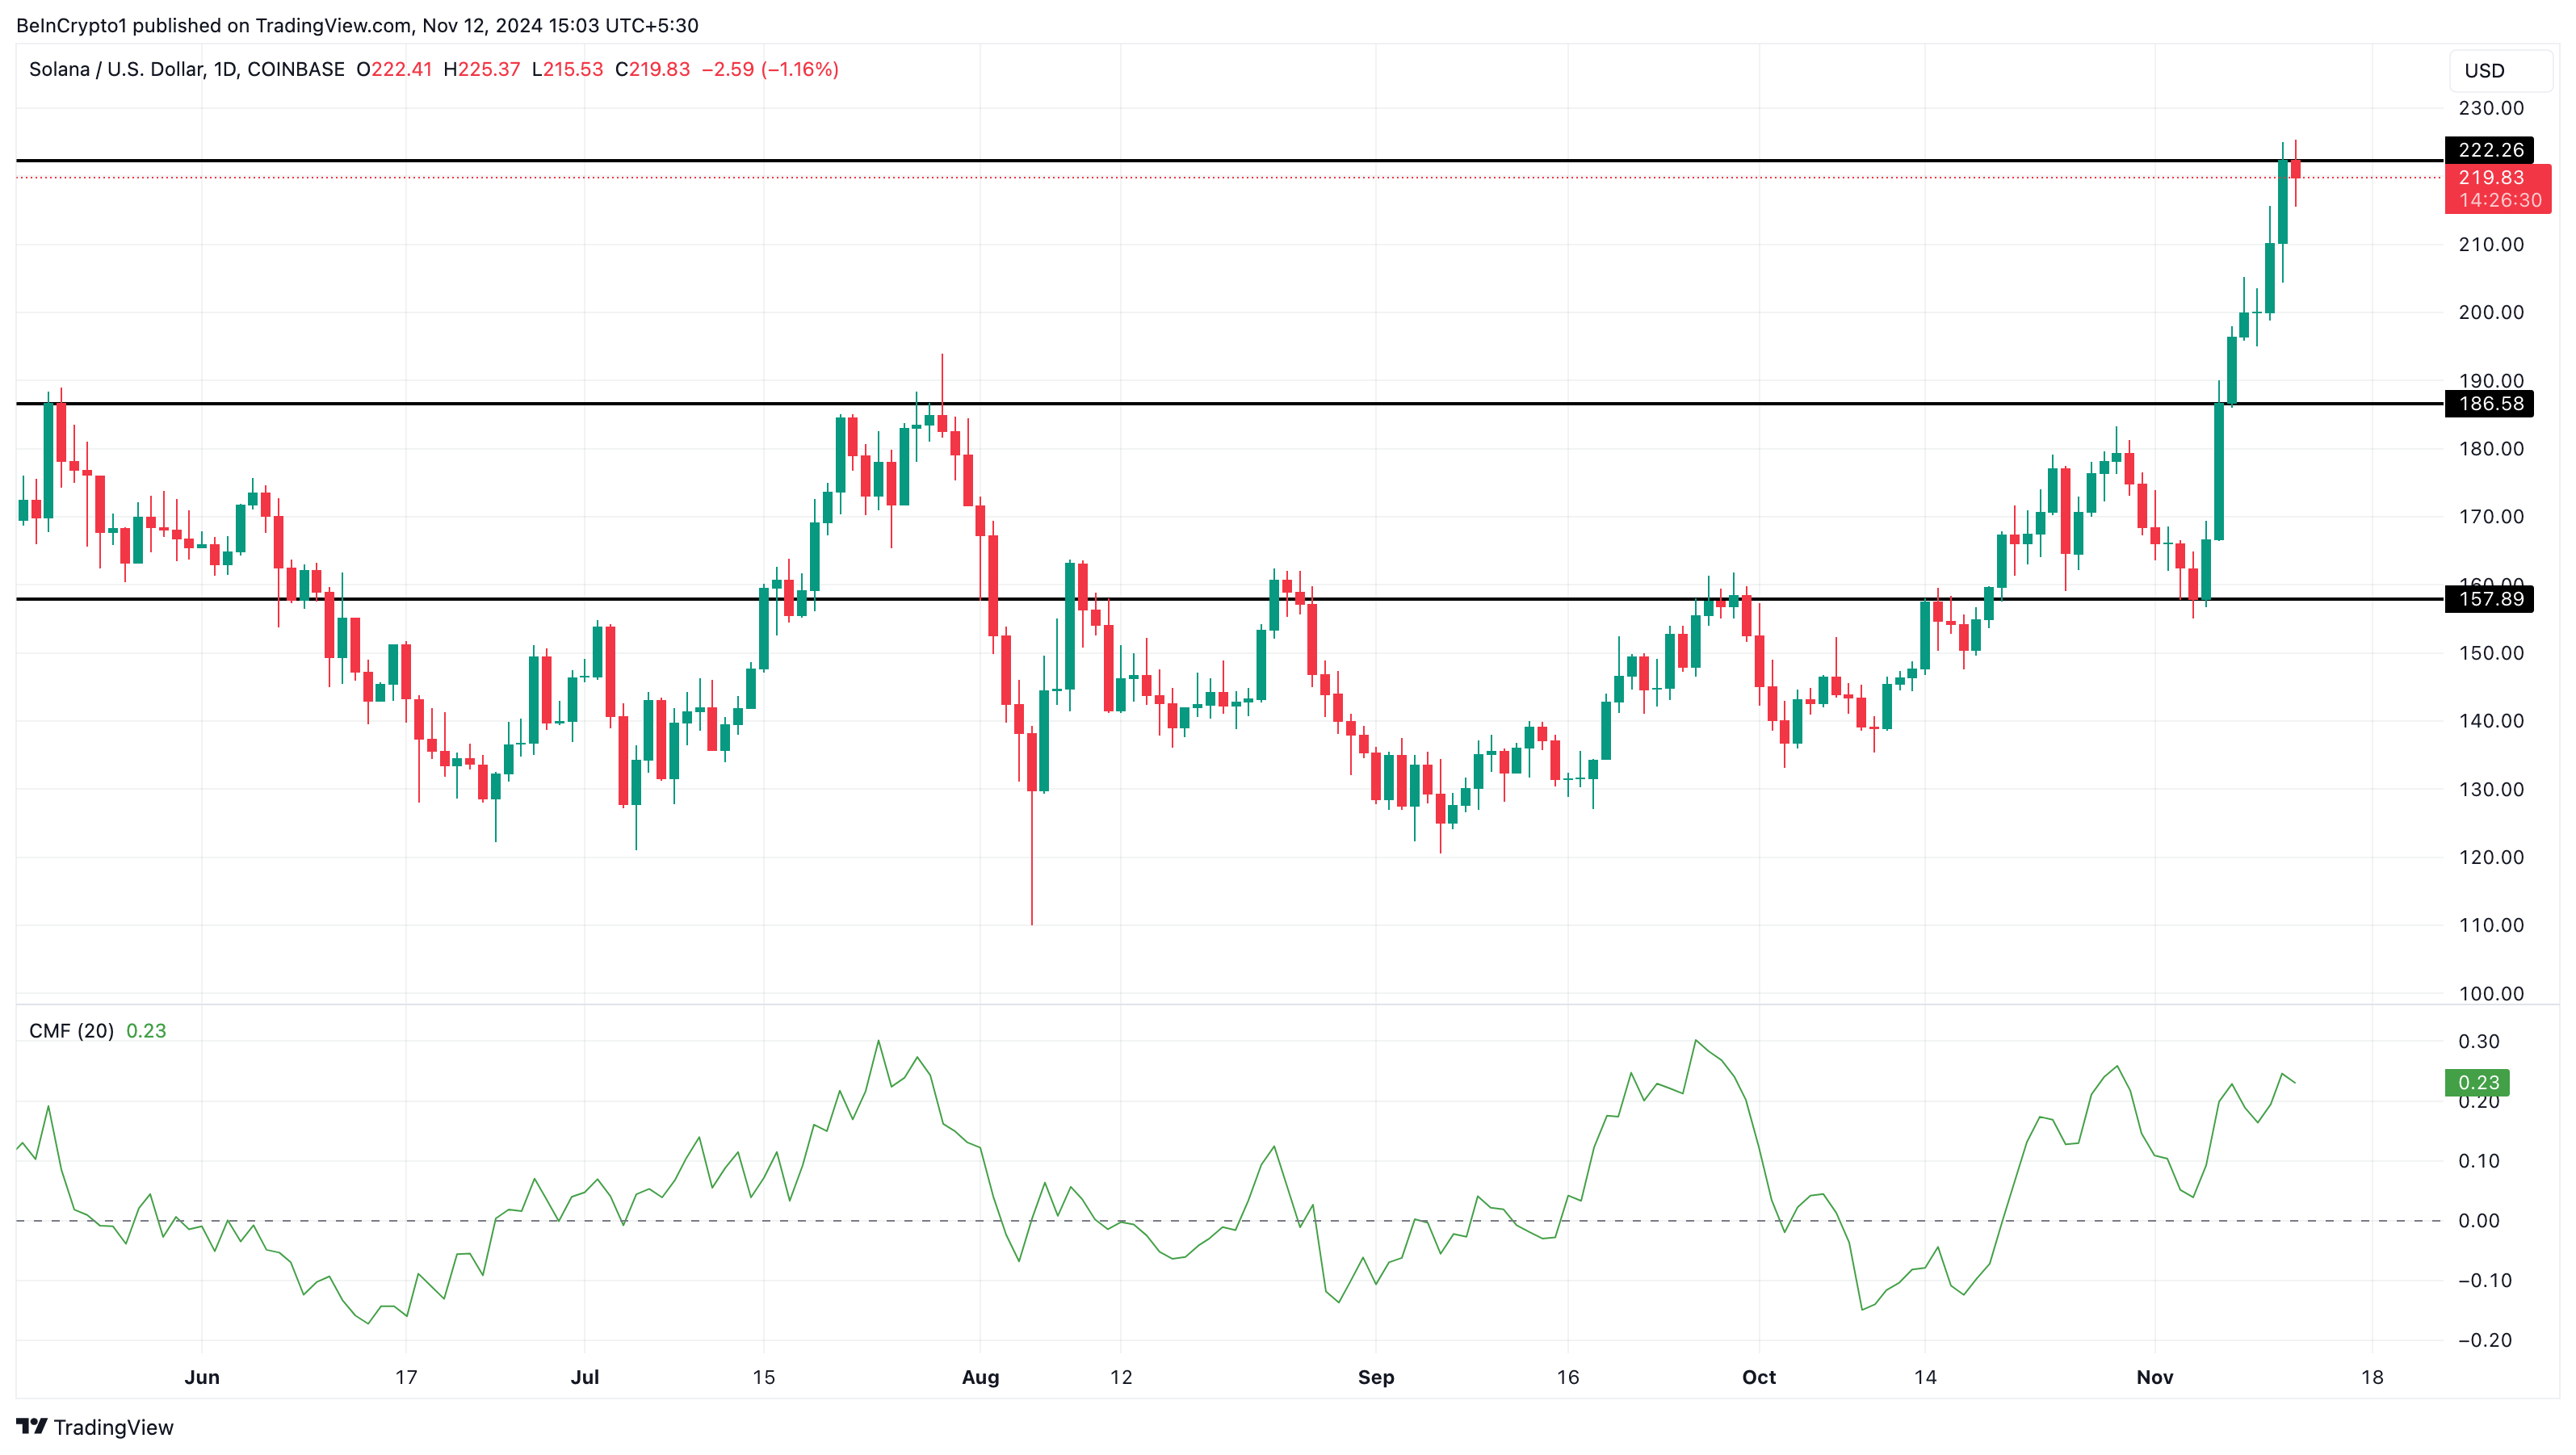The height and width of the screenshot is (1455, 2576).
Task: Open the USD currency selector at top right
Action: pos(2486,70)
